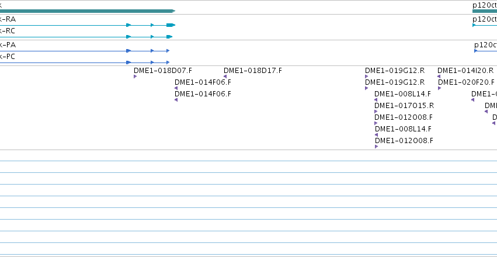497x257 pixels.
Task: Open the DME1-008L14.F label between the DME1-012O08.F entries
Action: tap(403, 129)
